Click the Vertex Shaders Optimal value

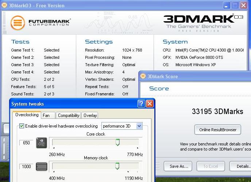[129, 79]
